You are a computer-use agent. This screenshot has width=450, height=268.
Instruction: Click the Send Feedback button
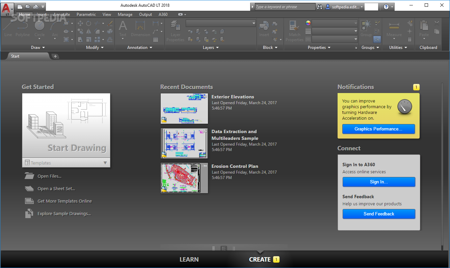pyautogui.click(x=379, y=214)
